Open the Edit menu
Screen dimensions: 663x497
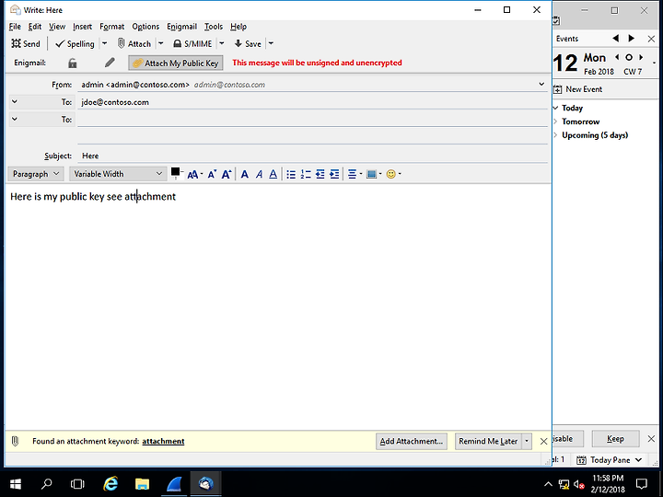(x=35, y=27)
